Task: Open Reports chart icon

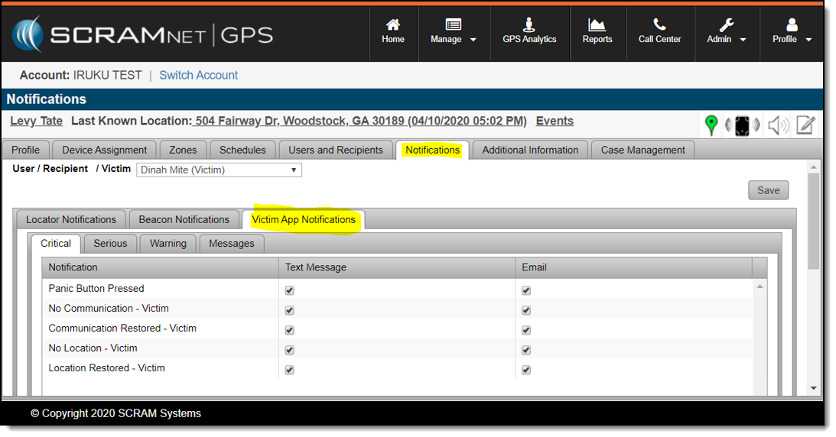Action: 597,32
